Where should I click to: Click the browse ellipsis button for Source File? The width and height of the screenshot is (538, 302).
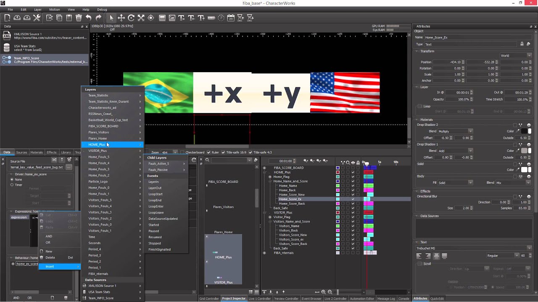pyautogui.click(x=69, y=167)
